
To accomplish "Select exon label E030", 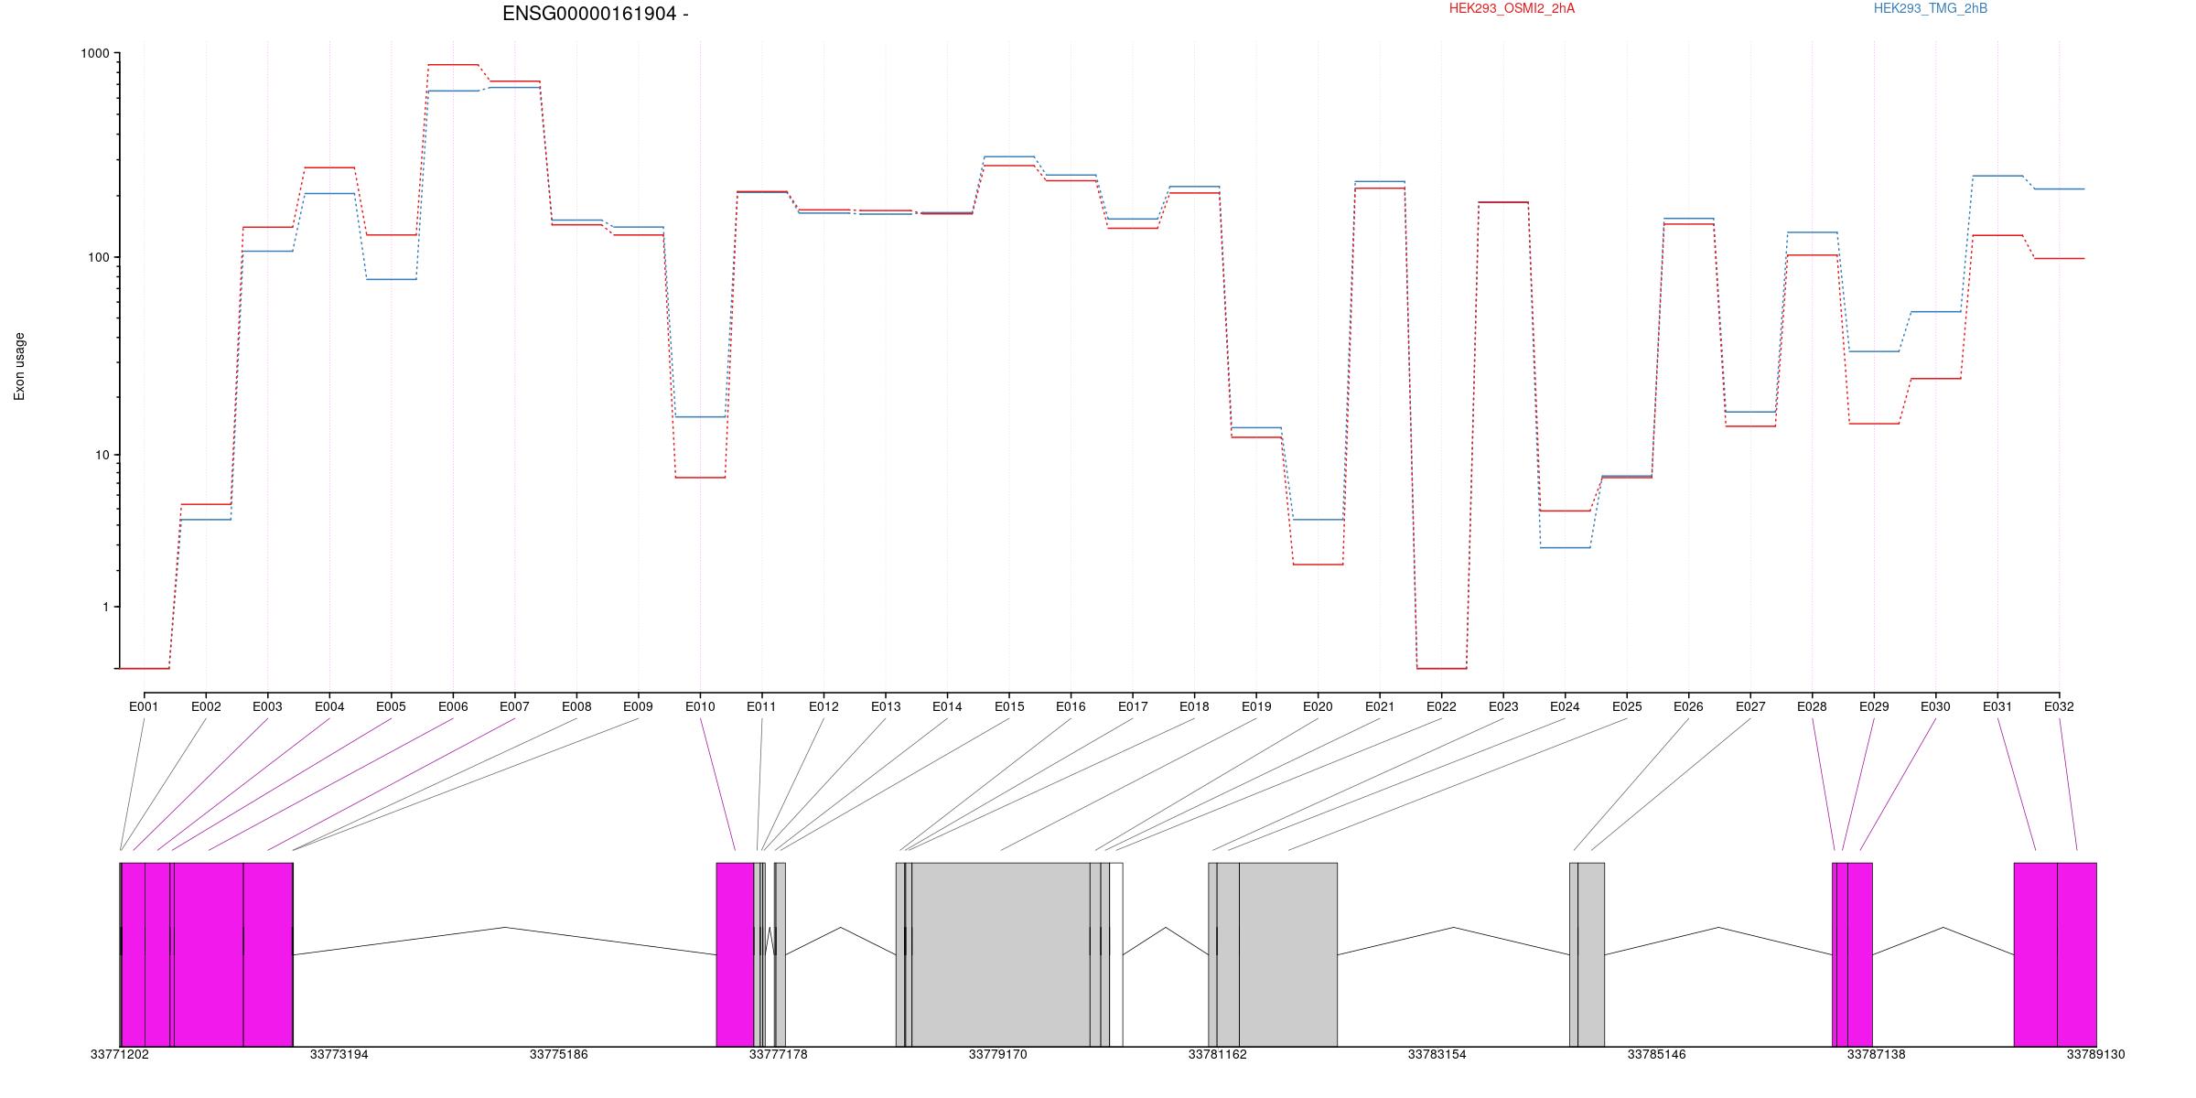I will click(x=1935, y=706).
